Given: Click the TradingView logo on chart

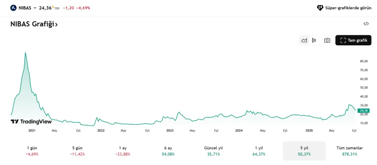Looking at the screenshot, I should (31, 122).
